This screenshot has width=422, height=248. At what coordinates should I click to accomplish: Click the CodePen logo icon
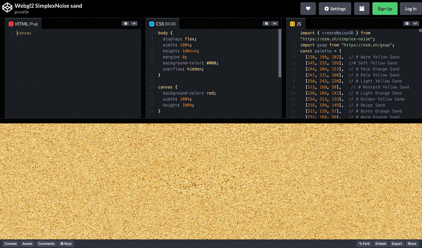[x=7, y=8]
